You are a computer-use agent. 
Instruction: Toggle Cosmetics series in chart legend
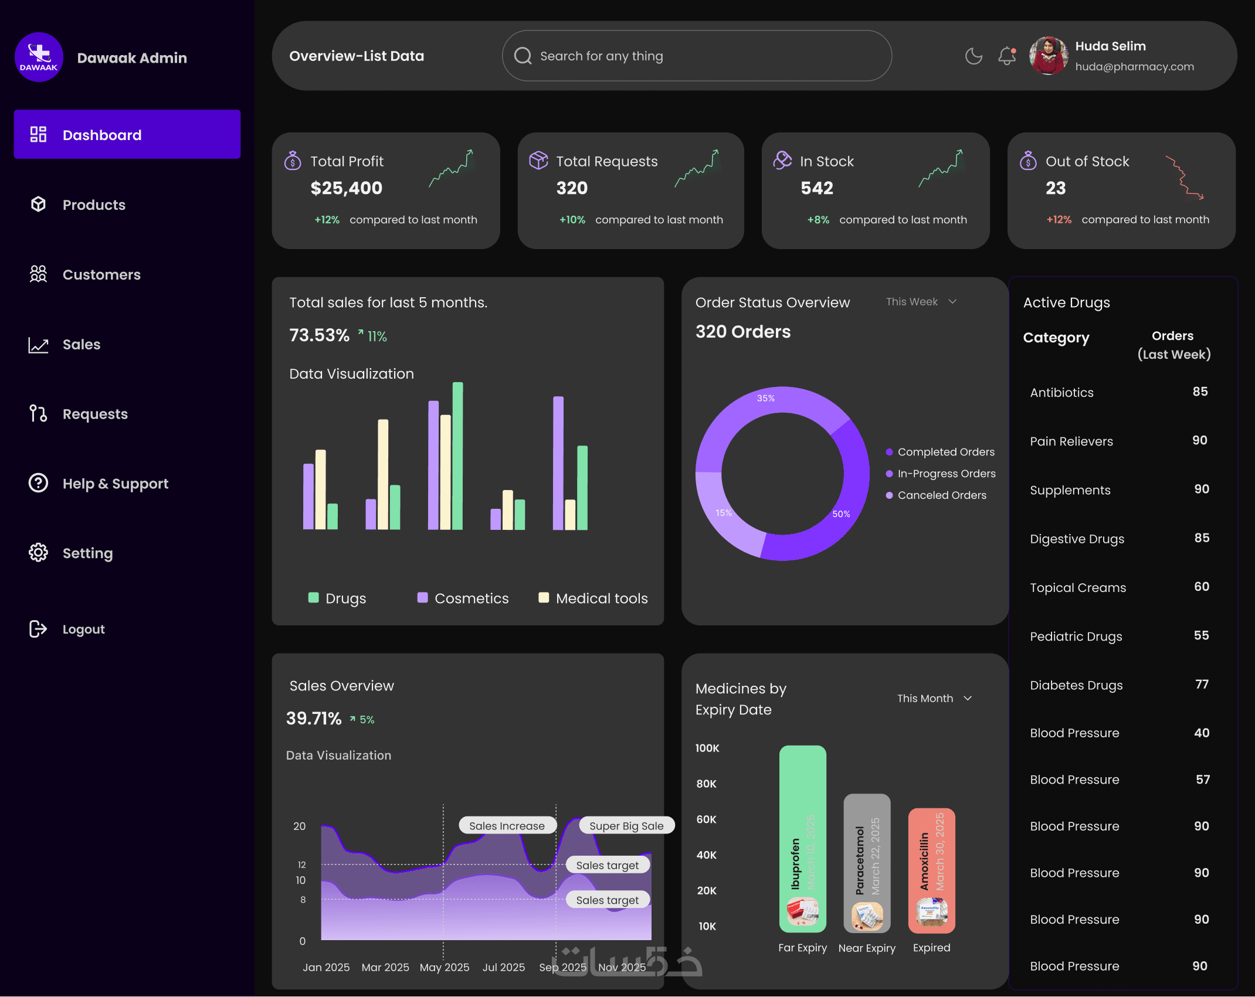(463, 598)
